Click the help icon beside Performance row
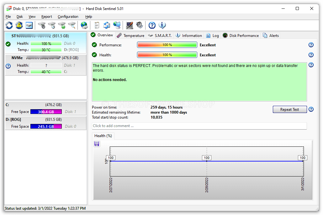 pyautogui.click(x=311, y=45)
